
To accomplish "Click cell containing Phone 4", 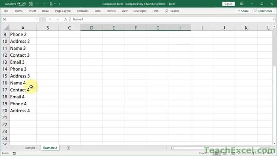I will pyautogui.click(x=23, y=104).
